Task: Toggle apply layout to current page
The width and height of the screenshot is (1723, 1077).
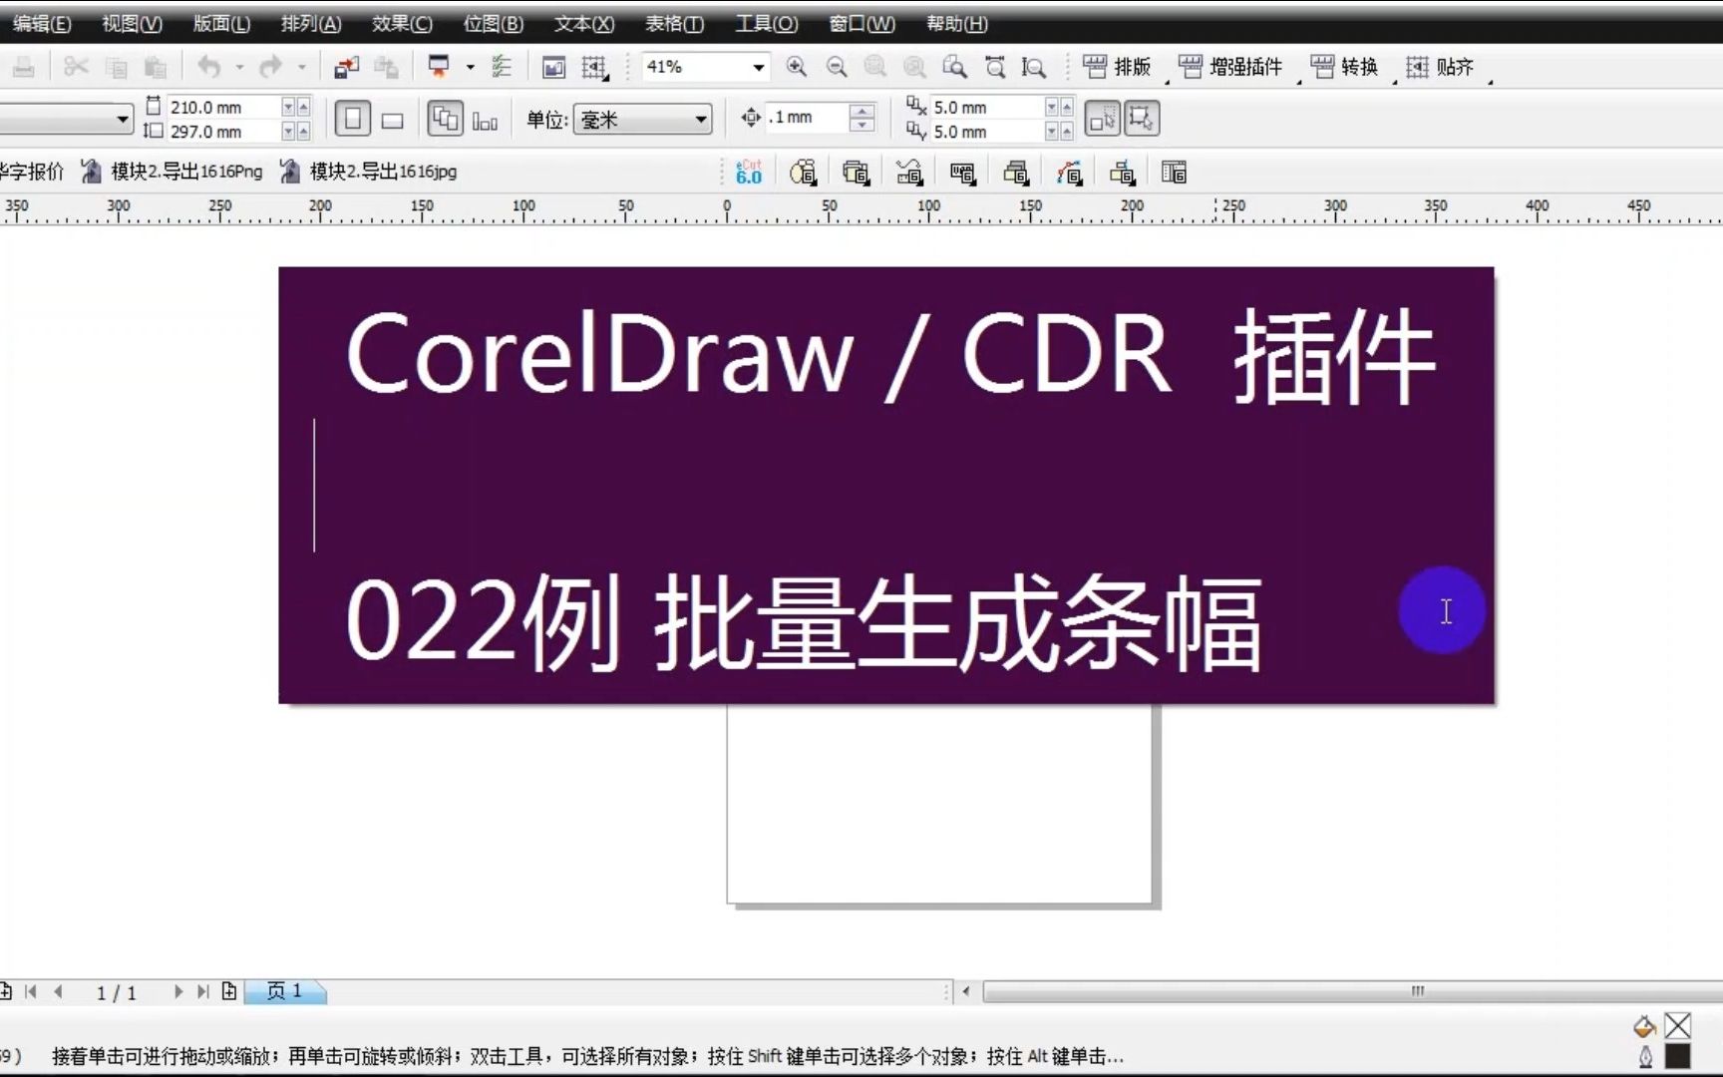Action: pos(485,121)
